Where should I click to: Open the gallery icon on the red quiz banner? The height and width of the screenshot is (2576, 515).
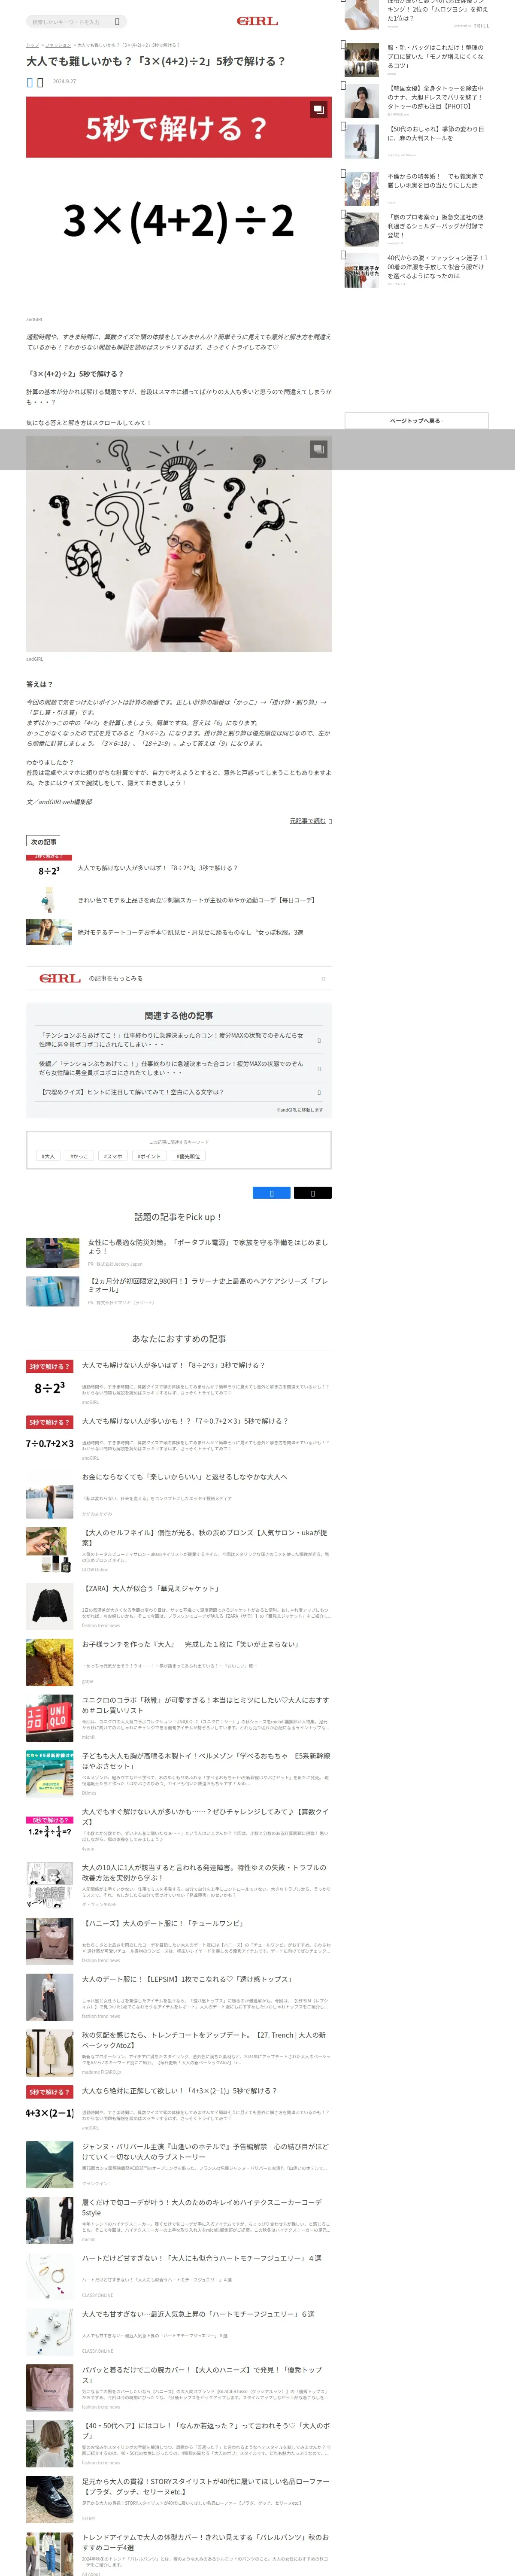pyautogui.click(x=318, y=109)
